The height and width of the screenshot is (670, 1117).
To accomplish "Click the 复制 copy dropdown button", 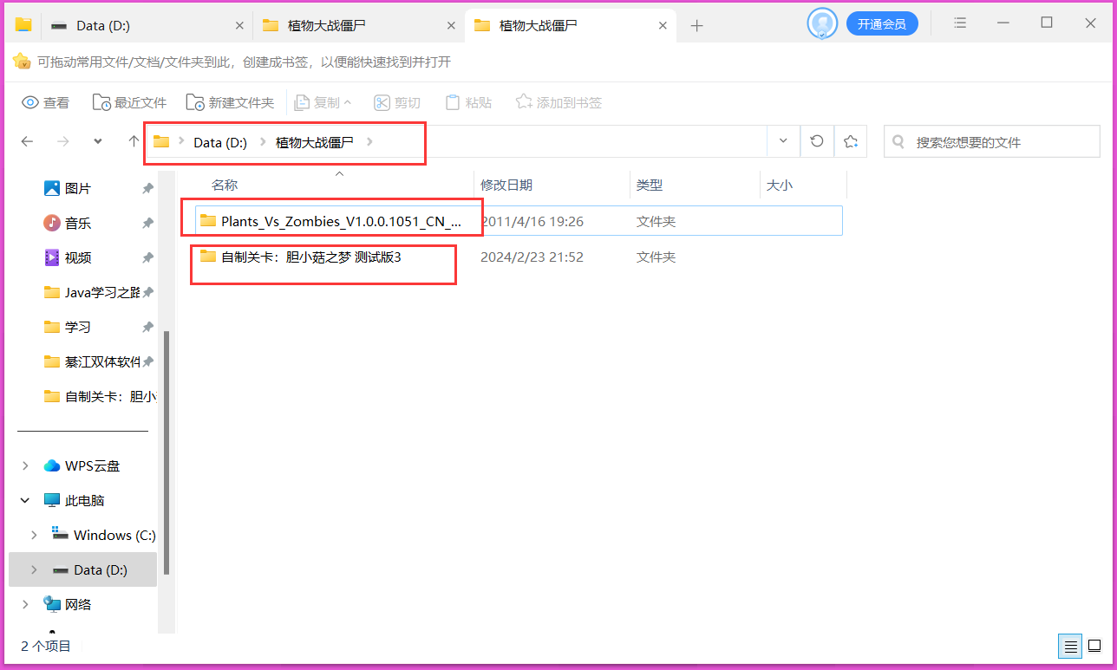I will click(323, 102).
